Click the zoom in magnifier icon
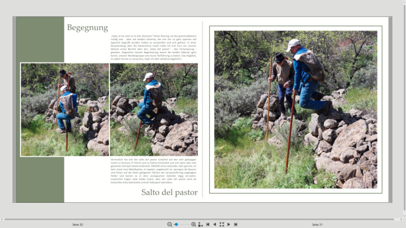The image size is (406, 228). point(194,224)
